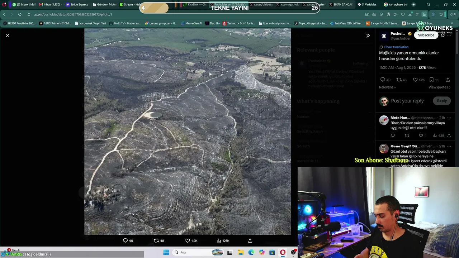The height and width of the screenshot is (258, 459).
Task: Click Show translation link
Action: tap(396, 47)
